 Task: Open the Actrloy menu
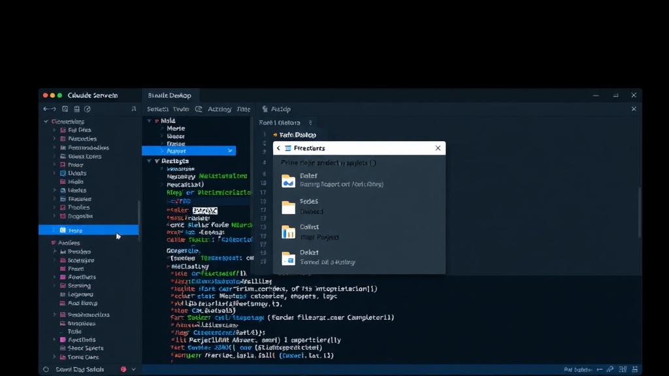point(220,109)
